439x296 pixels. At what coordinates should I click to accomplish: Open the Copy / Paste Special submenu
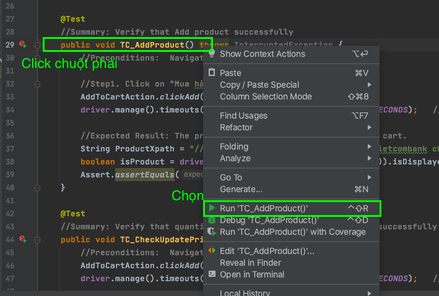(x=291, y=85)
